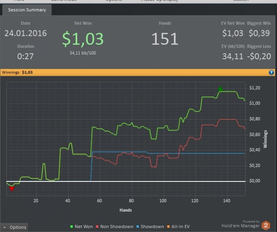Click the 34,11 bb/100 text under Net Won
This screenshot has width=277, height=232.
83,53
